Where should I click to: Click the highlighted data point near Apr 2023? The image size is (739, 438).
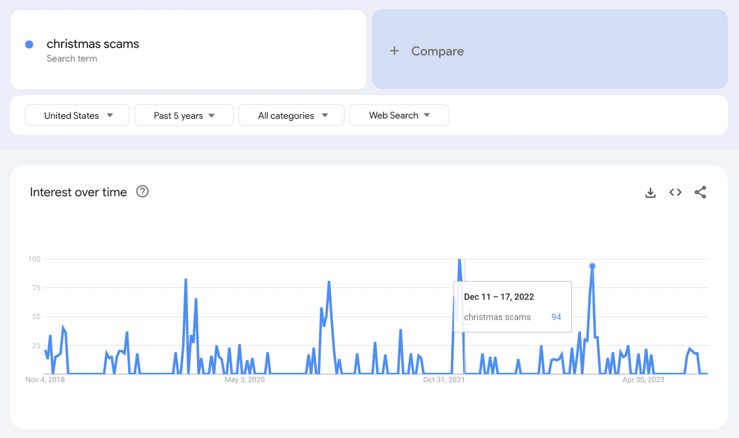click(593, 265)
